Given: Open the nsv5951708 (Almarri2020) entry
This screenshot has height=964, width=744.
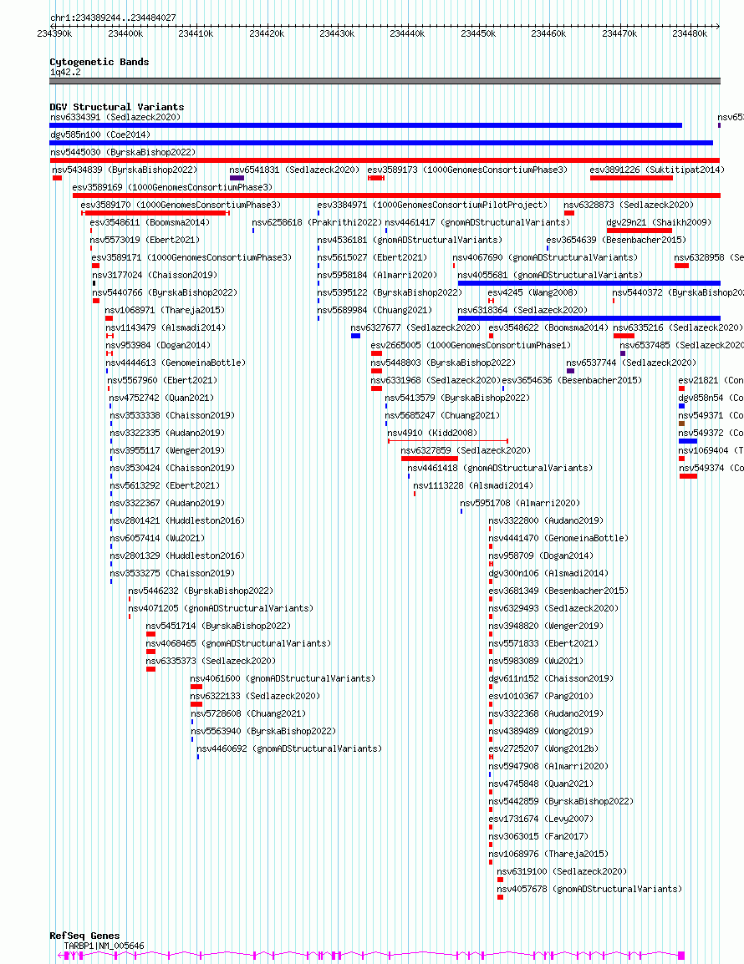Looking at the screenshot, I should coord(520,503).
